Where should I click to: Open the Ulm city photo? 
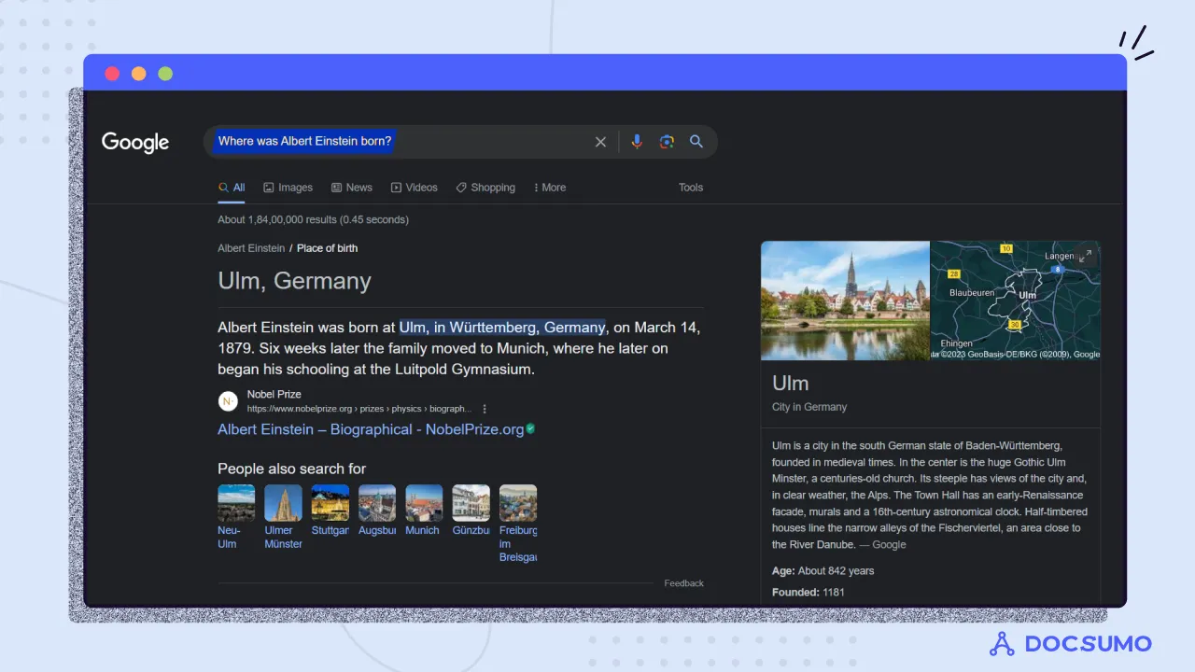tap(845, 301)
